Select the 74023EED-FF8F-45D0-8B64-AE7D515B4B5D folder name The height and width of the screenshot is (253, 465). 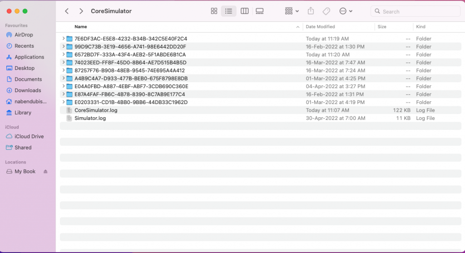pyautogui.click(x=130, y=63)
